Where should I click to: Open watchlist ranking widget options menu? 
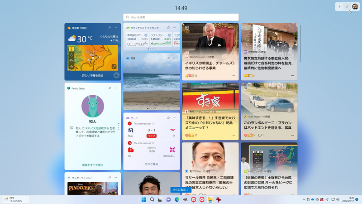(175, 28)
